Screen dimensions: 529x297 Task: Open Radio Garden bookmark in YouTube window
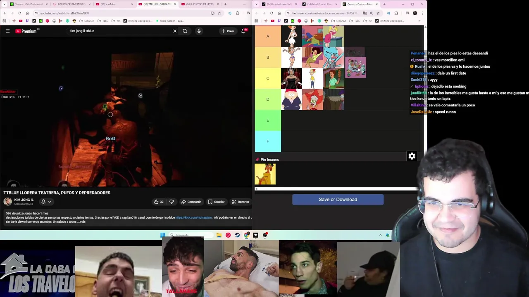click(x=169, y=21)
